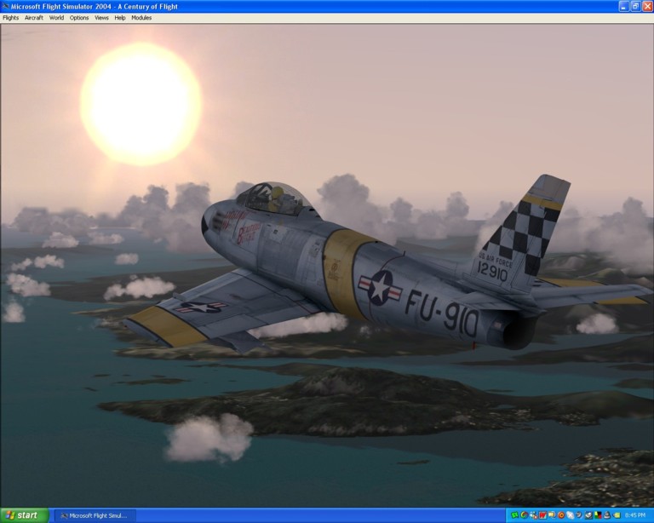Viewport: 654px width, 523px height.
Task: Click the first green system tray icon
Action: [515, 515]
